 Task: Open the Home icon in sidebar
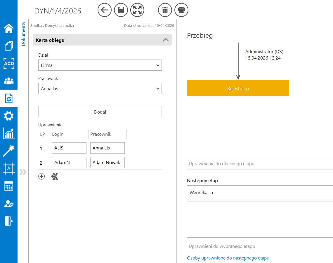9,28
